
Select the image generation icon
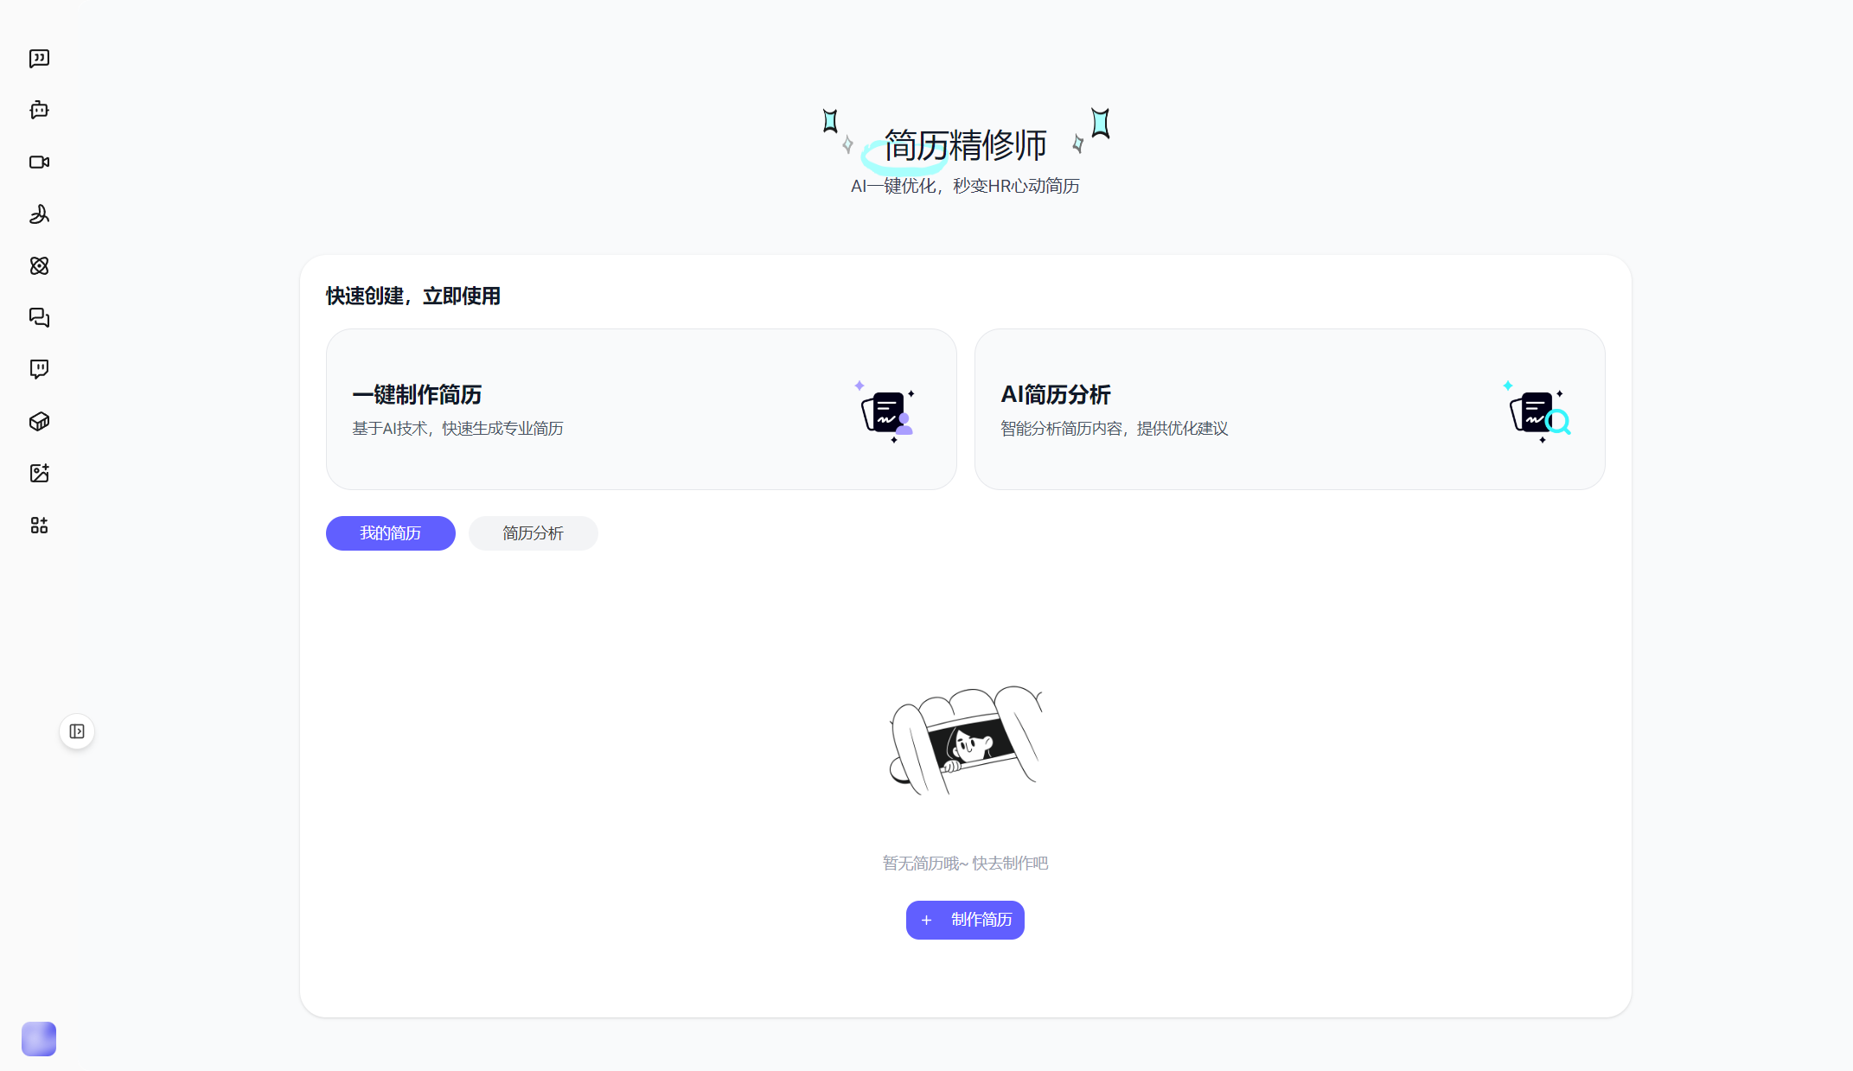point(38,473)
